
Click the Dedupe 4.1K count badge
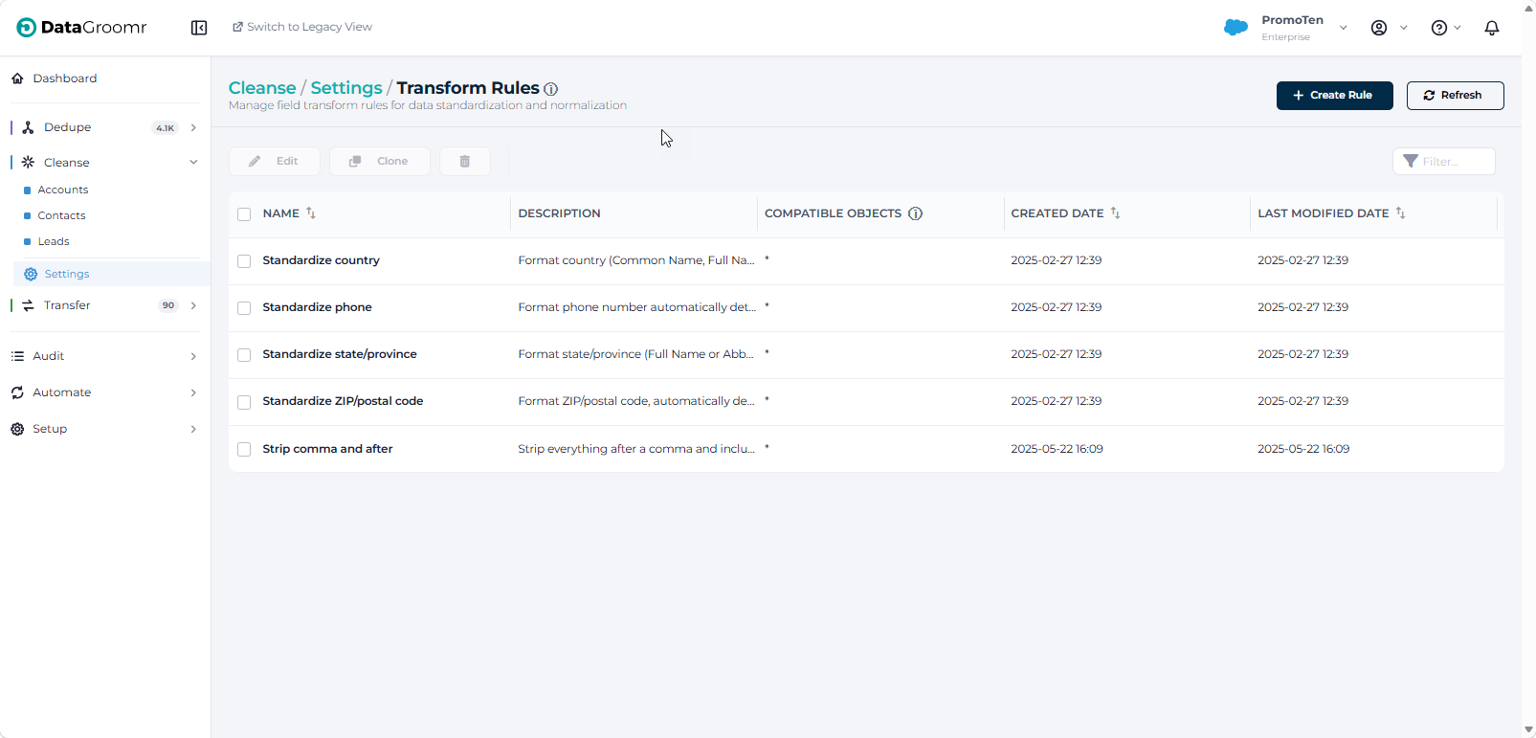click(x=166, y=128)
